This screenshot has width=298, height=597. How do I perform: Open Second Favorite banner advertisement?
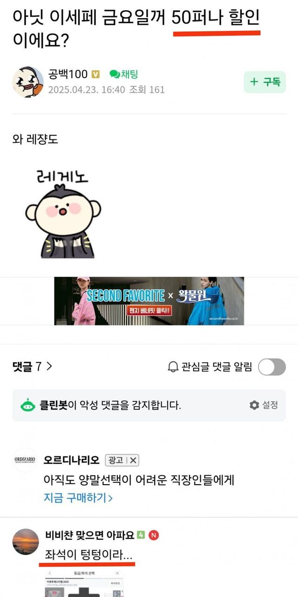pos(149,301)
